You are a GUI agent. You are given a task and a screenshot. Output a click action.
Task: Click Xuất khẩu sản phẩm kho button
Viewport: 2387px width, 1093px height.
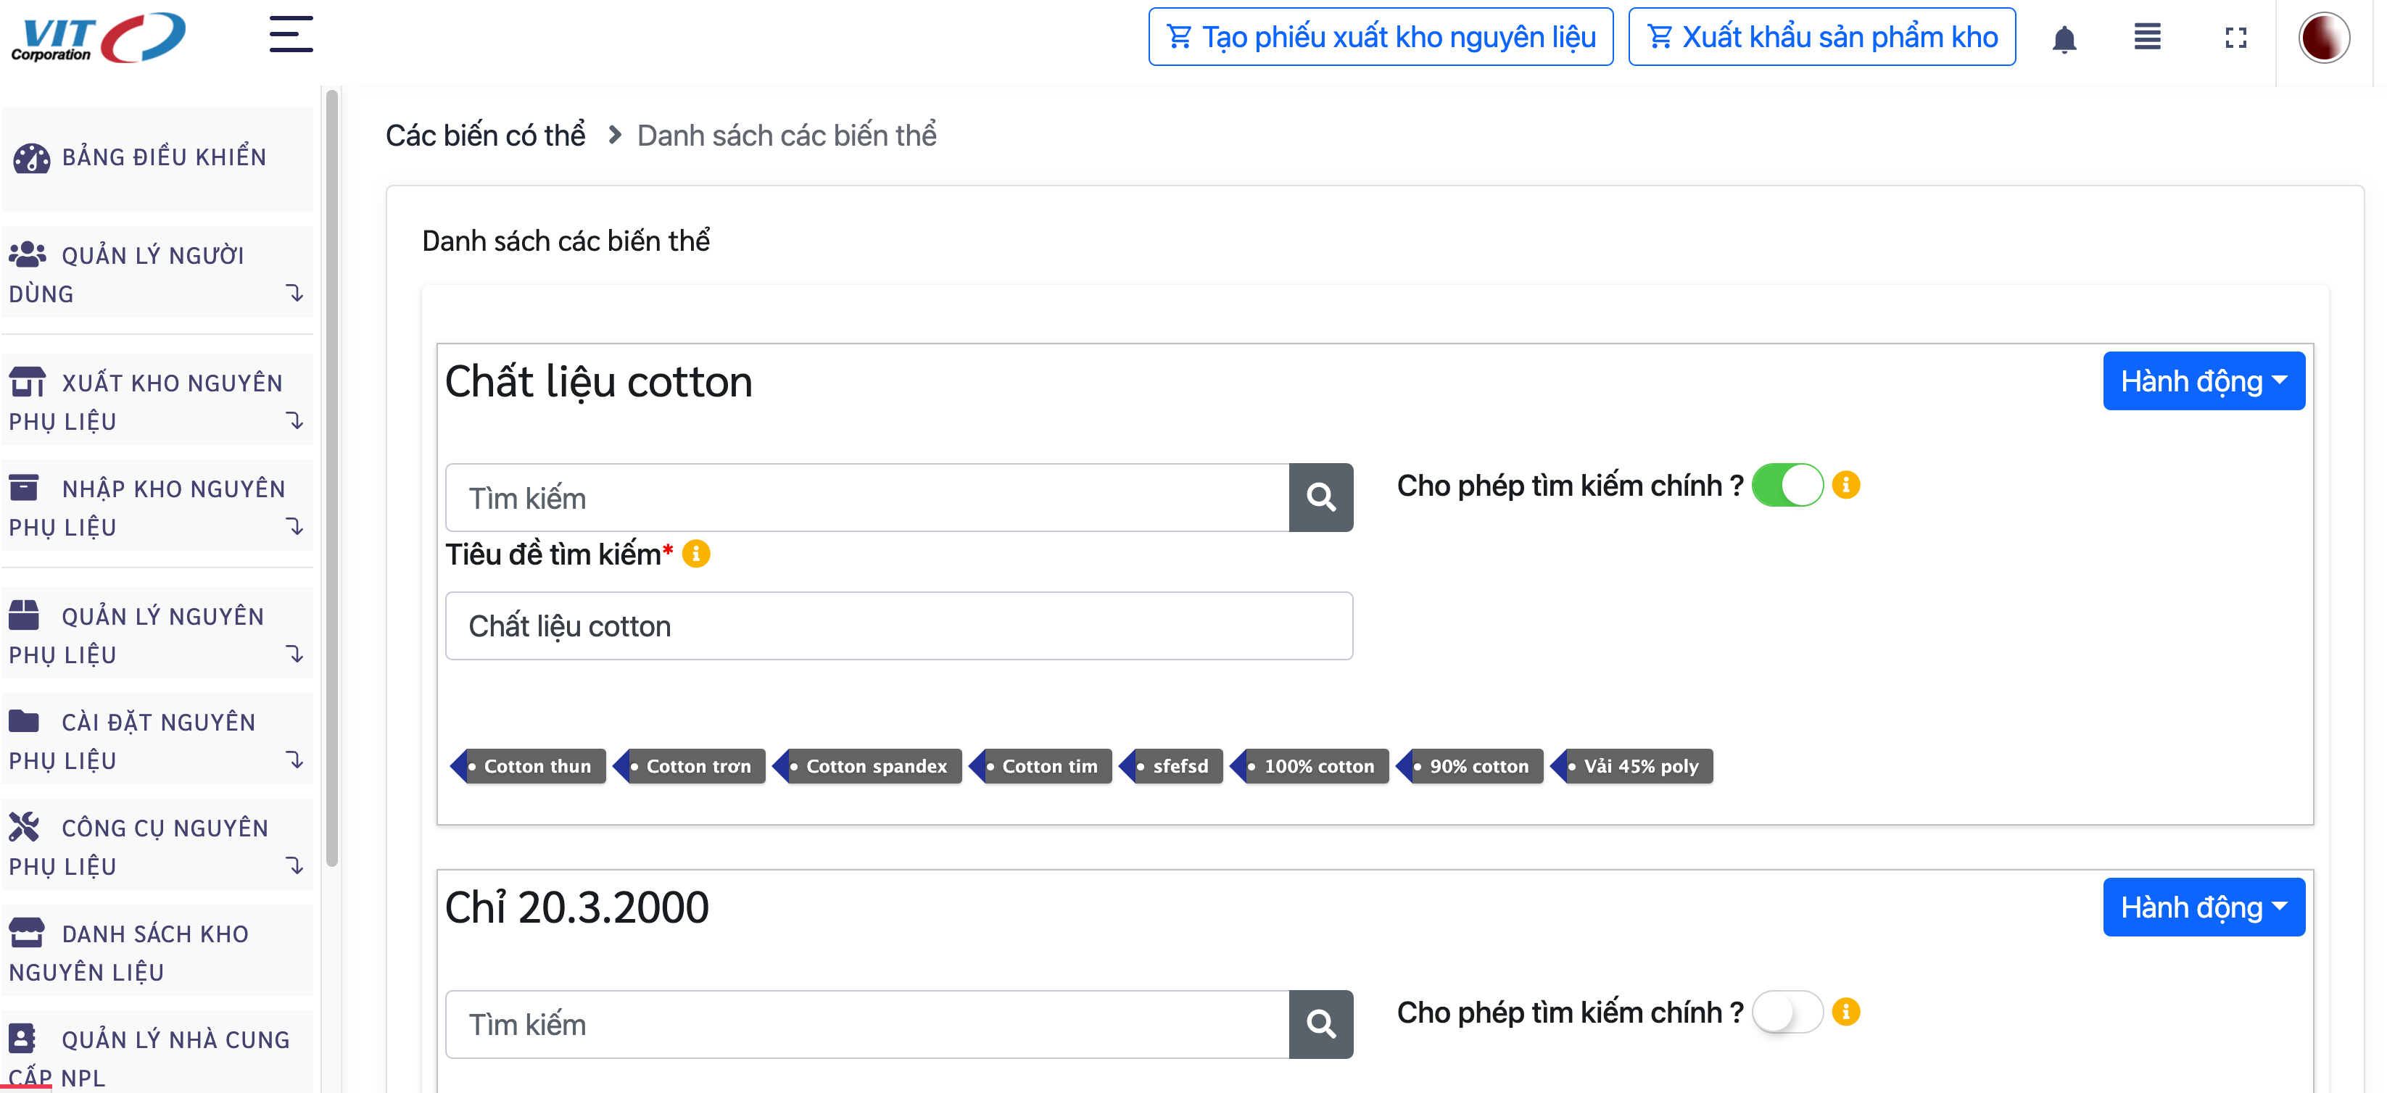coord(1821,37)
